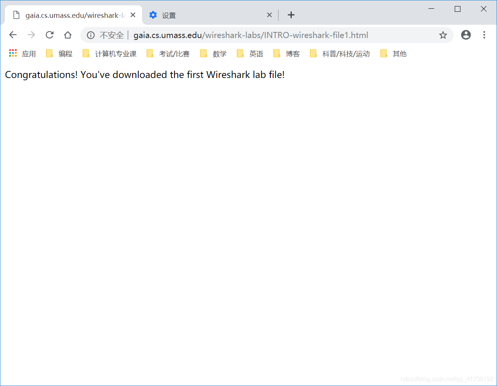Select the gaia.cs.umass.edu/wireshark tab
This screenshot has width=497, height=386.
tap(74, 15)
